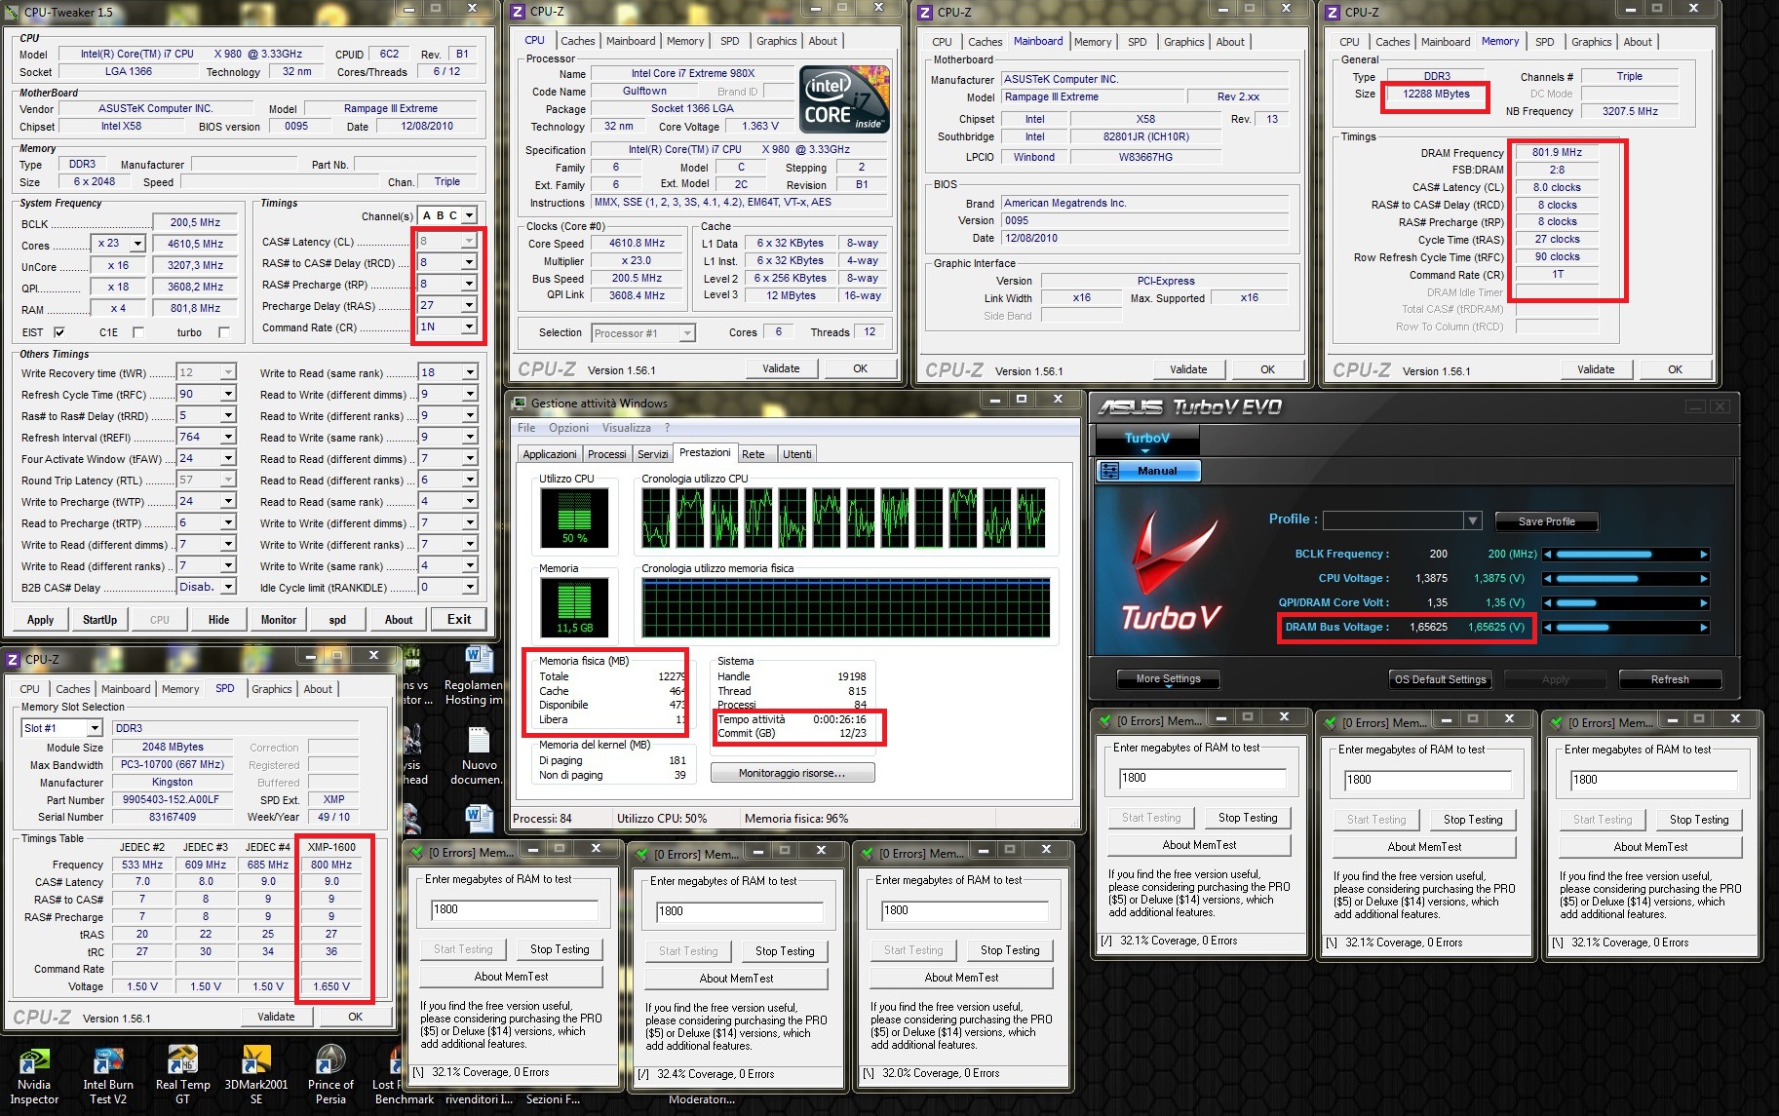Click the StartUp button in CPU-Tweaker
1779x1116 pixels.
(x=99, y=620)
